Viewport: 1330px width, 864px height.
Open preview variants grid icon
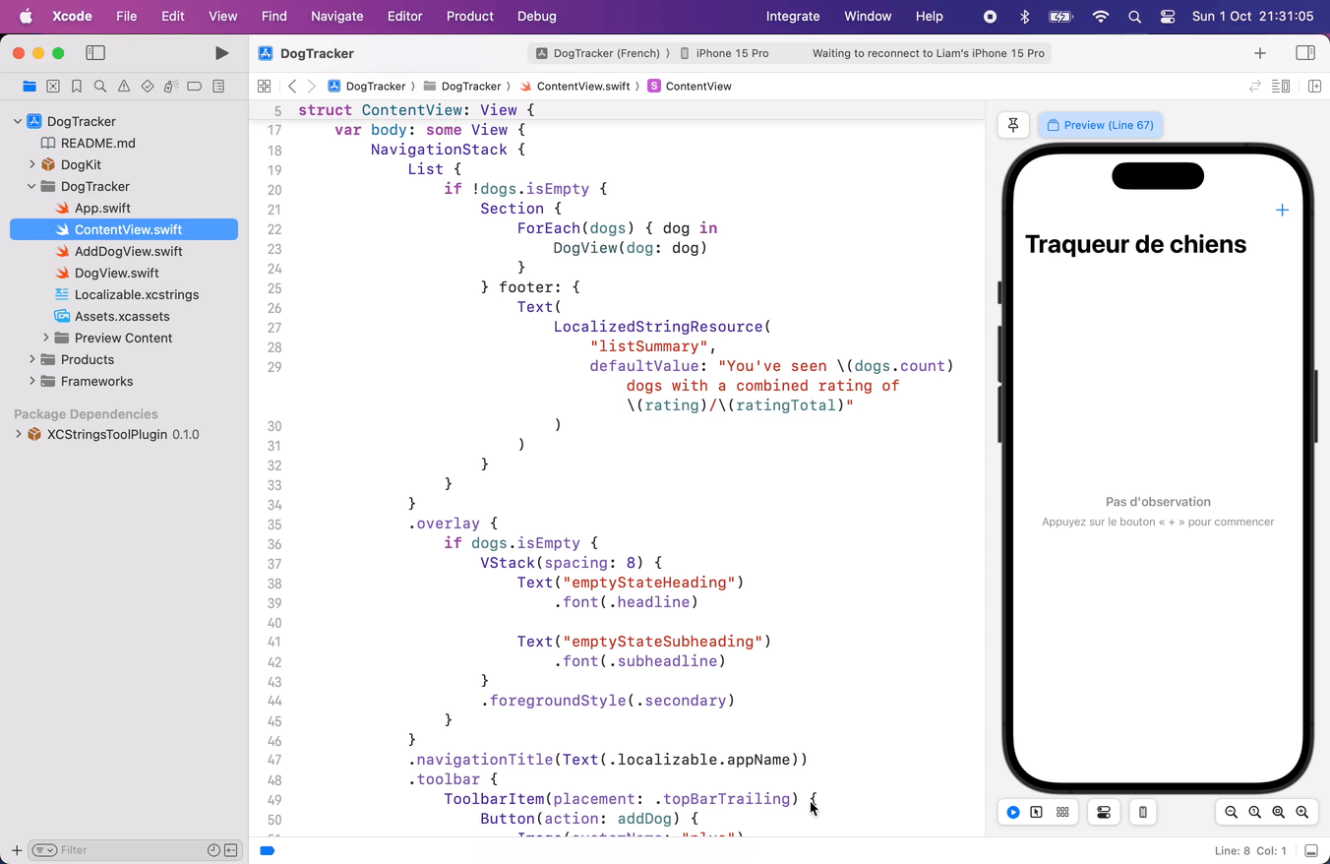tap(1062, 812)
